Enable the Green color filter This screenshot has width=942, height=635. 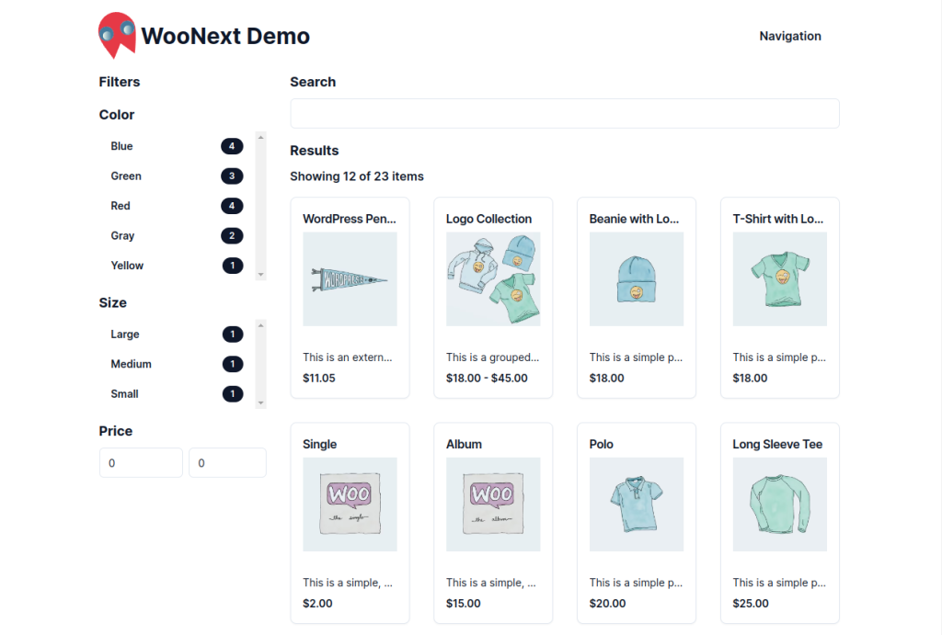126,176
